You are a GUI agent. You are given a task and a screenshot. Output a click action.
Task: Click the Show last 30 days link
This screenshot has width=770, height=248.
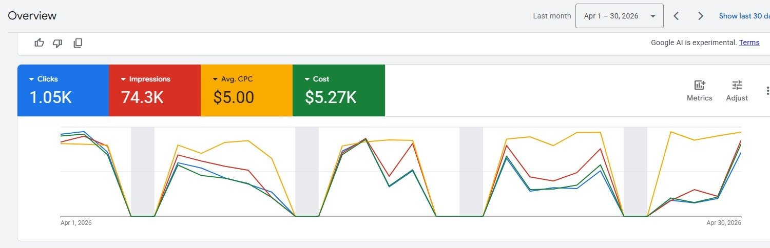[x=744, y=16]
